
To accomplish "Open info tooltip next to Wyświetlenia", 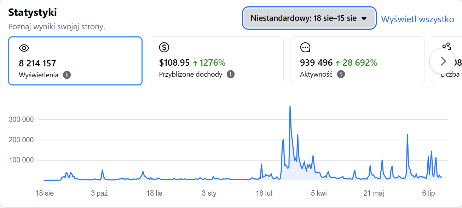I will (x=67, y=75).
